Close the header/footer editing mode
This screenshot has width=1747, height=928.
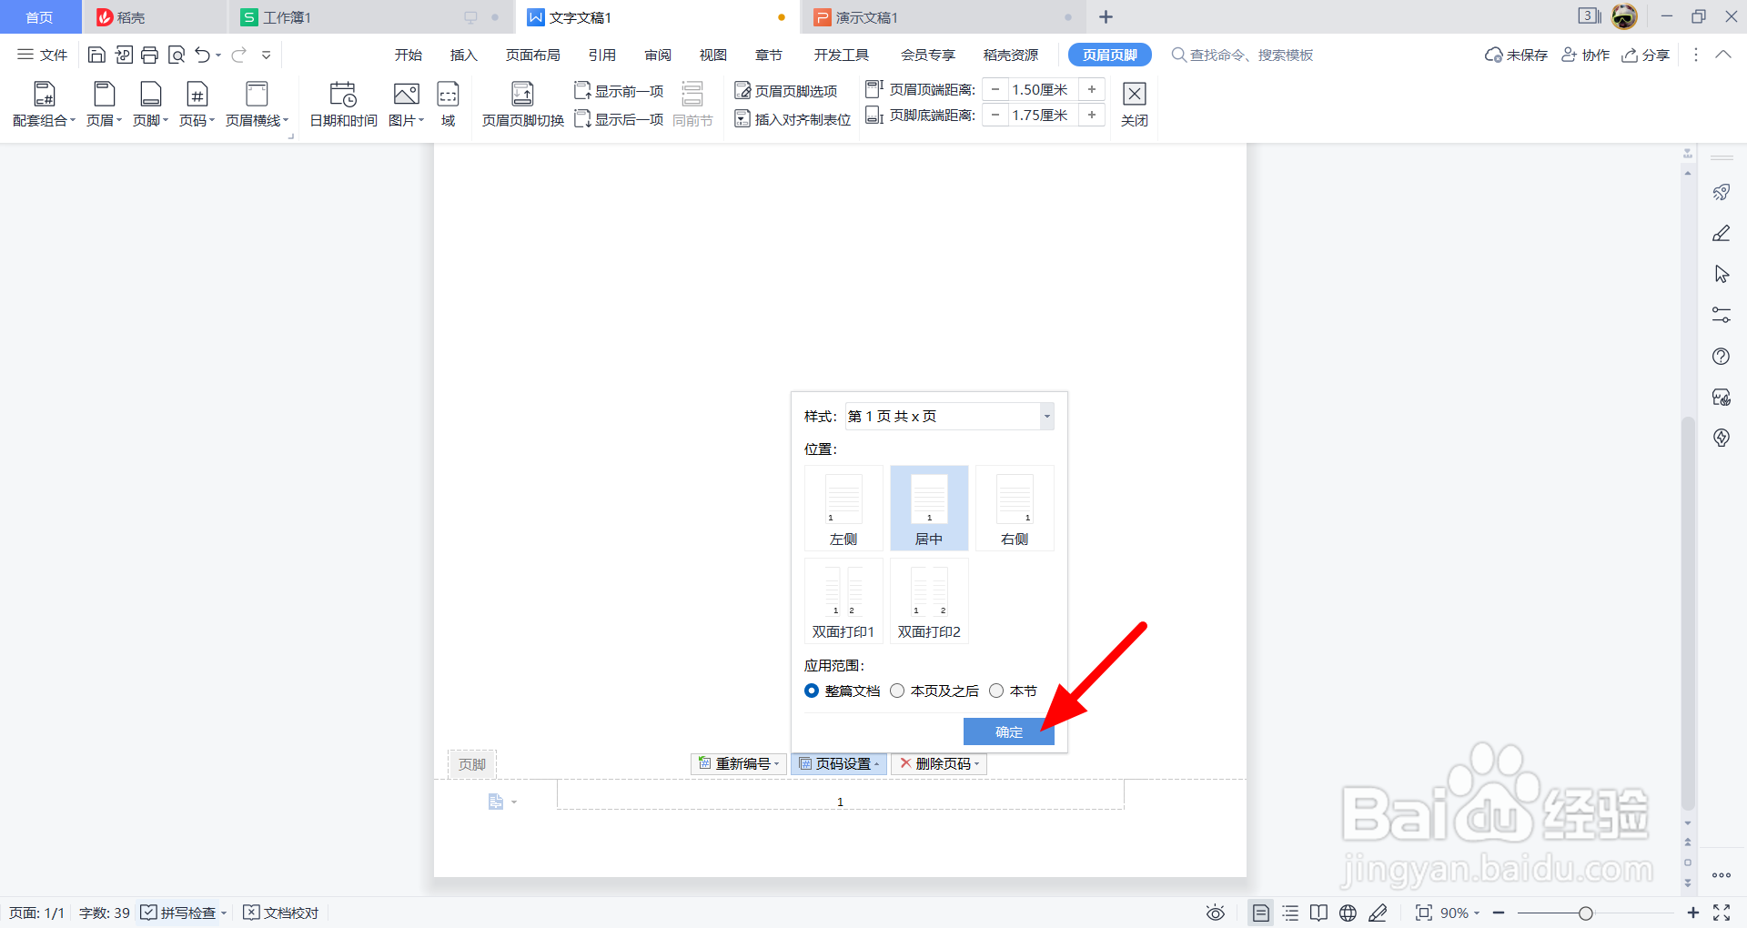(1134, 102)
